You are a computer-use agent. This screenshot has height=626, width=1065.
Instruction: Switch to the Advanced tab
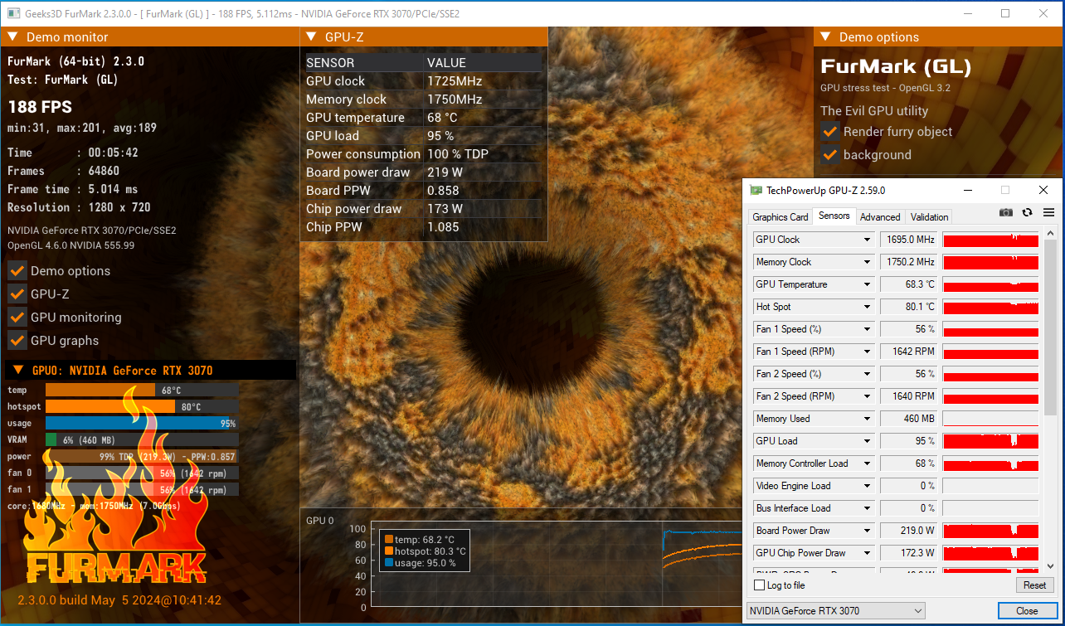tap(880, 217)
